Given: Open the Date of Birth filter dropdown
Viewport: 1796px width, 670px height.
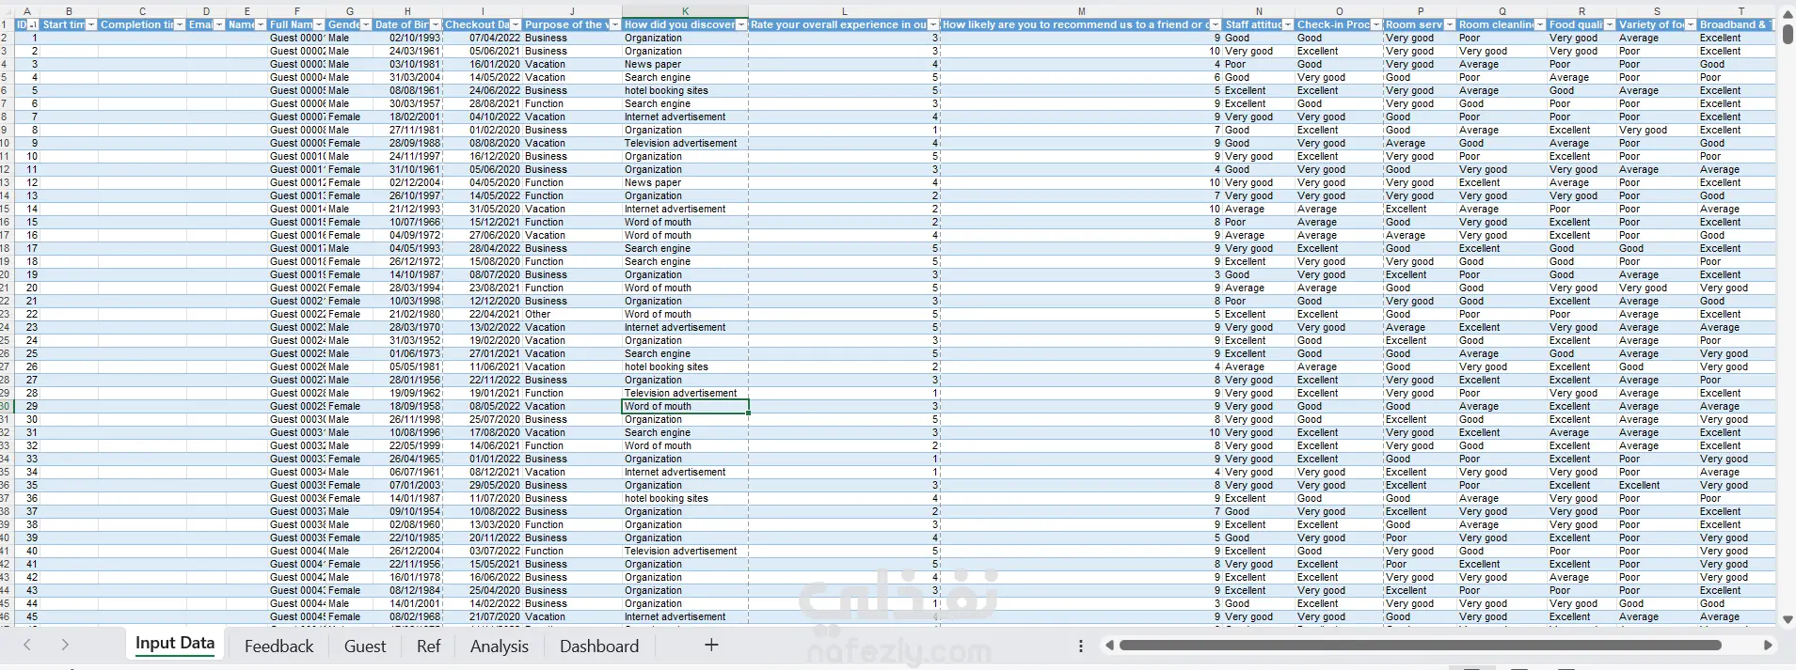Looking at the screenshot, I should [436, 24].
